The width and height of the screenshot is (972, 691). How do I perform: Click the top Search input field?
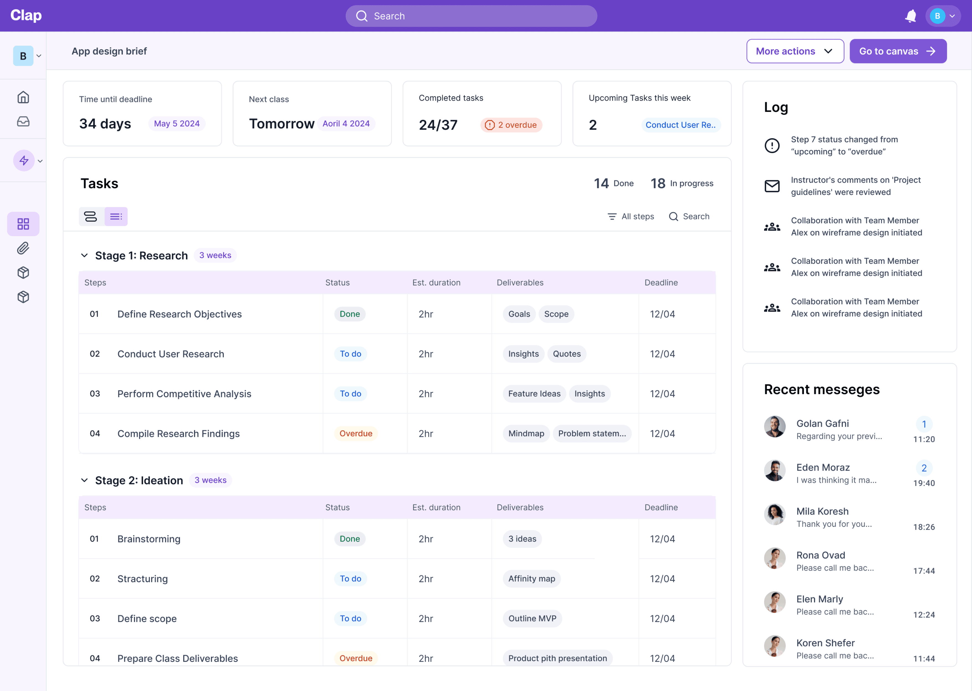tap(471, 16)
